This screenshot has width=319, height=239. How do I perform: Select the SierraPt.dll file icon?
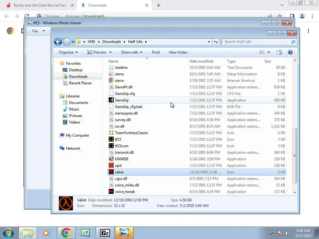111,87
